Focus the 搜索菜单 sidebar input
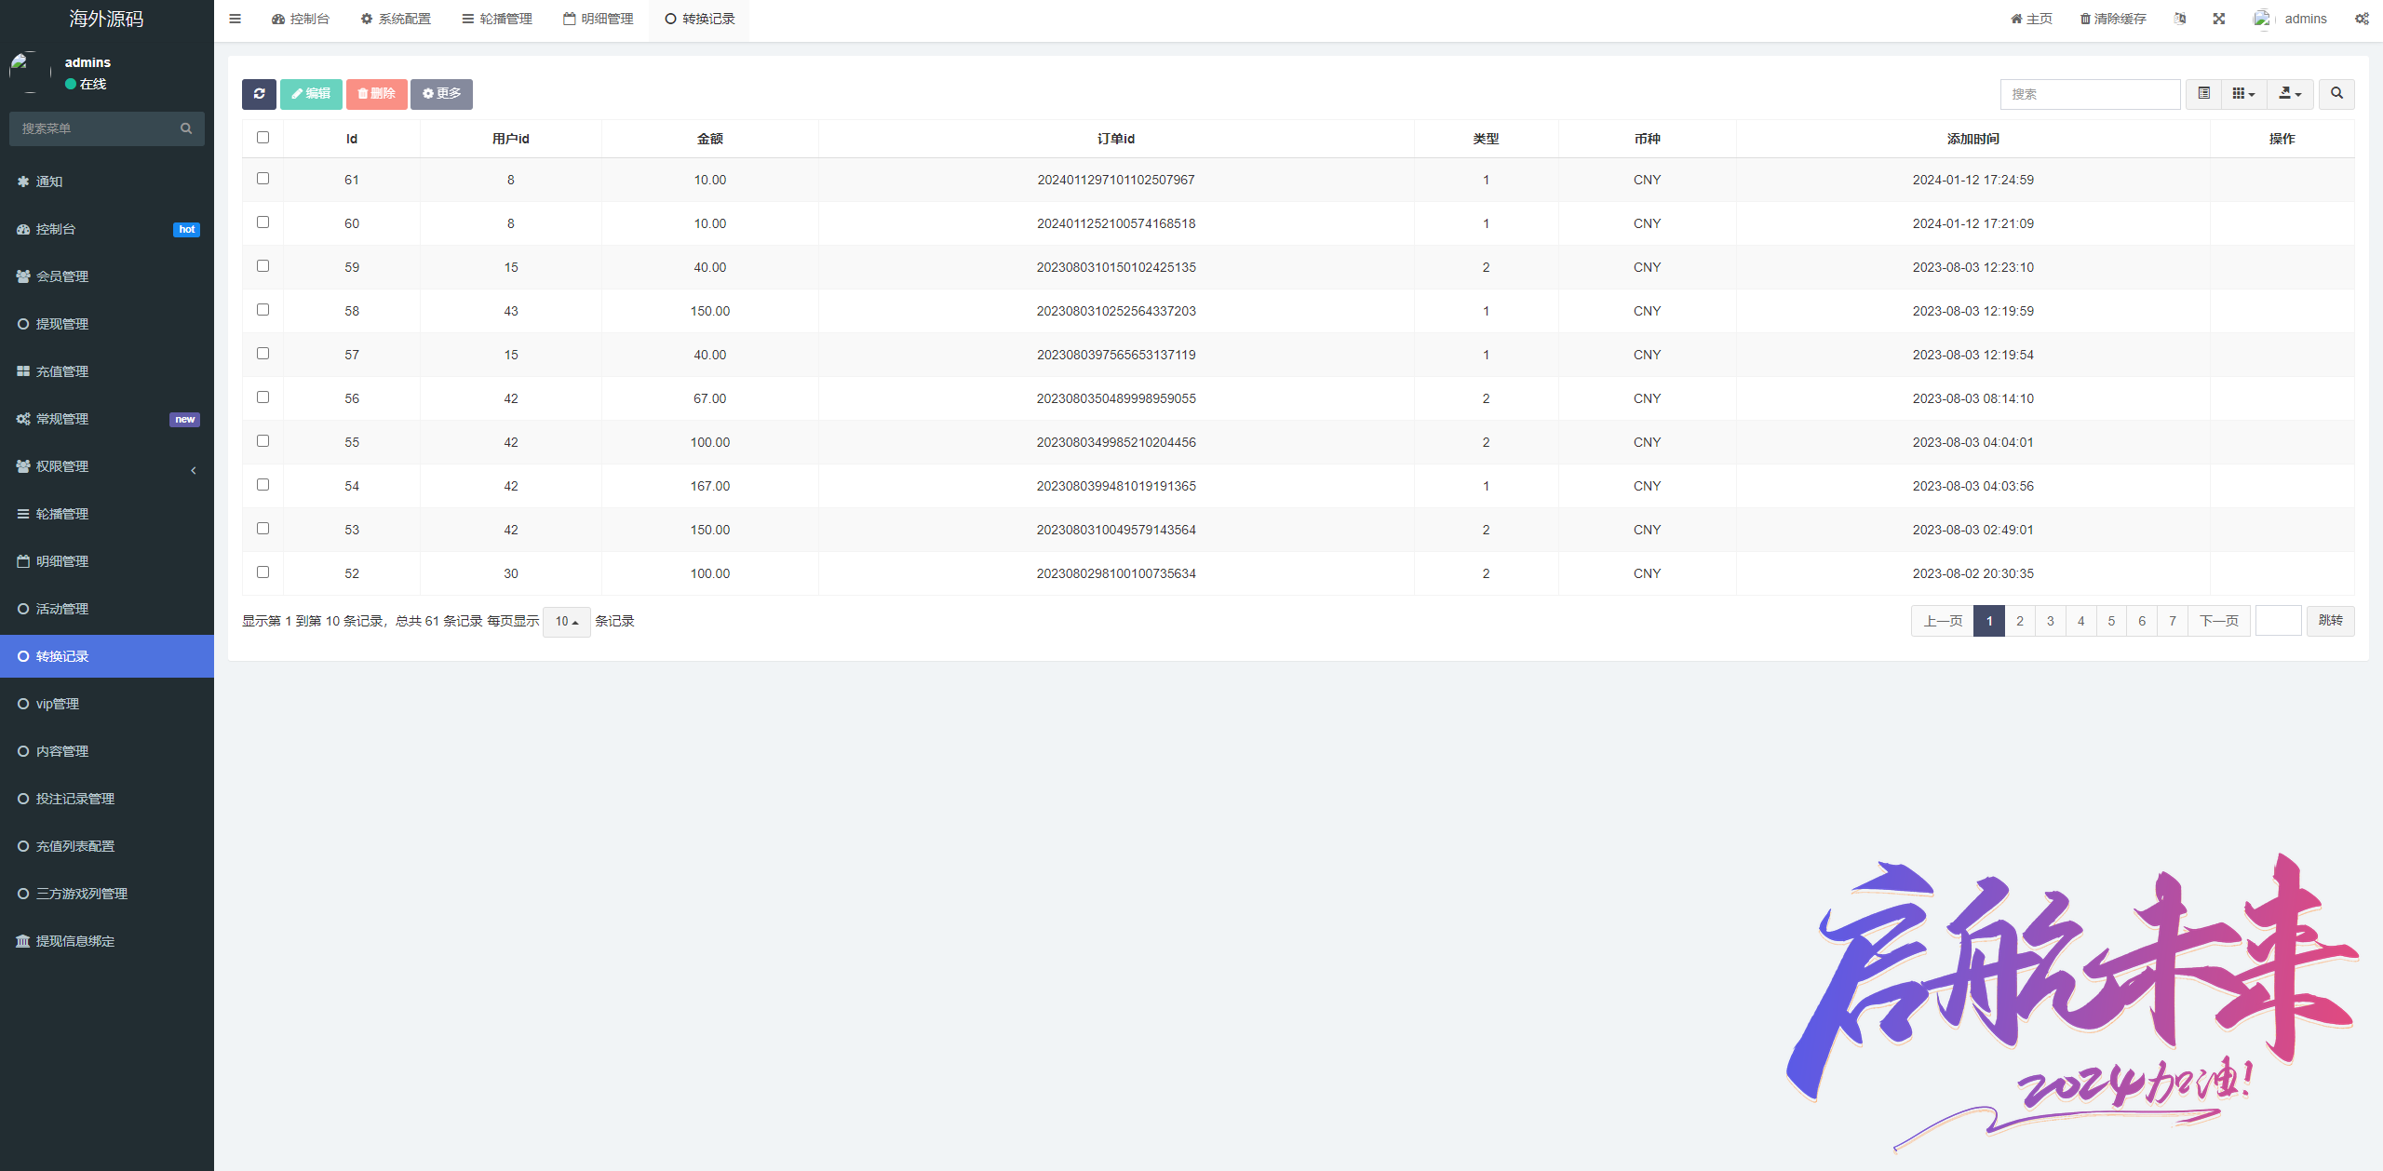 point(93,128)
